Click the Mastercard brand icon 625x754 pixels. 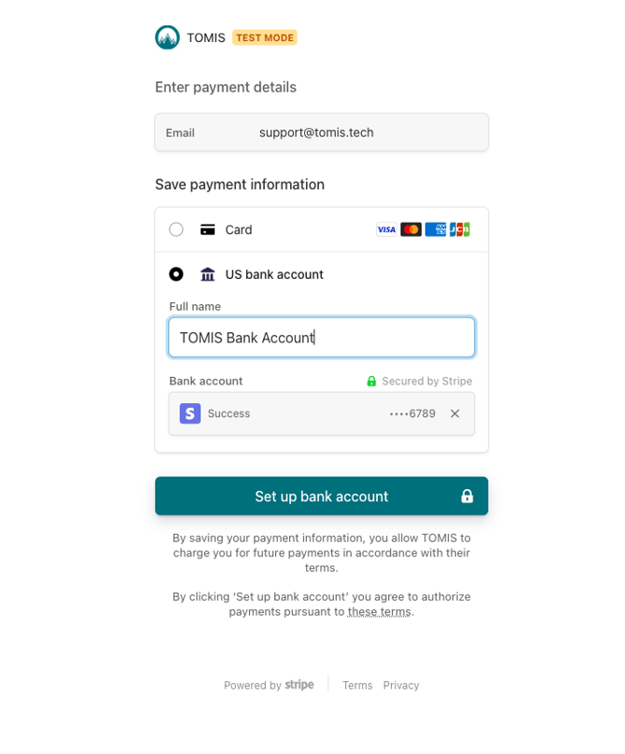tap(410, 230)
